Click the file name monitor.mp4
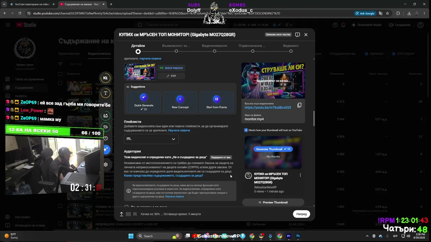 254,119
